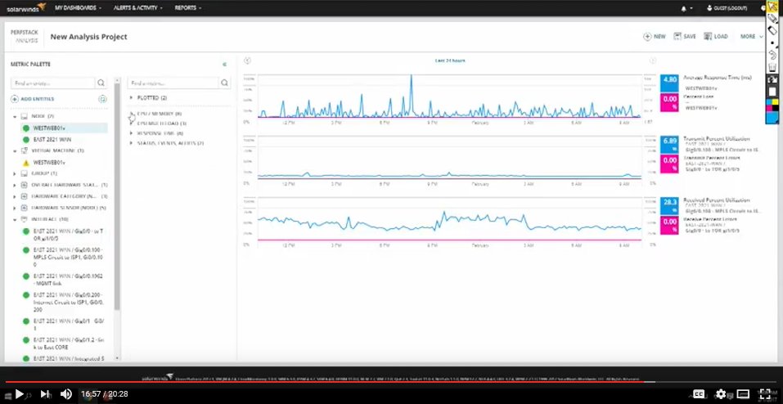783x404 pixels.
Task: Select the pen annotation tool
Action: [x=772, y=19]
